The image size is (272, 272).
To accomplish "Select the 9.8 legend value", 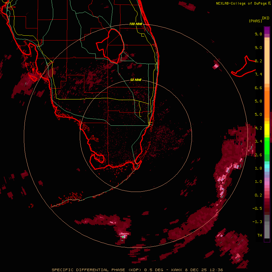I will pyautogui.click(x=258, y=34).
